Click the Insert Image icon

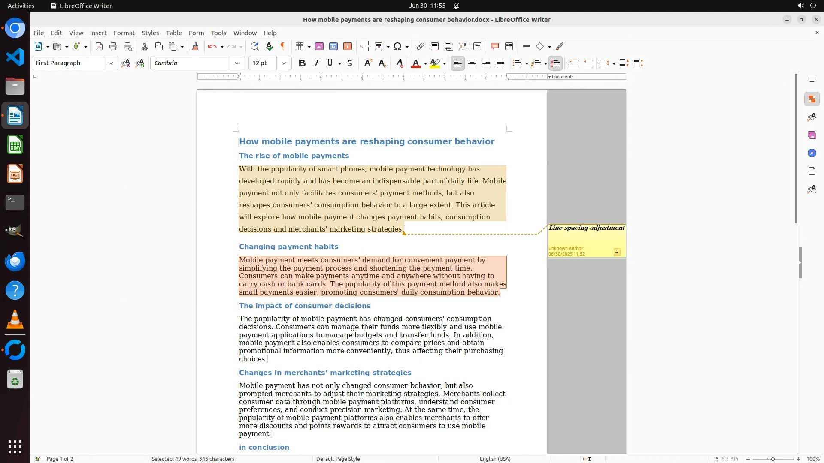pyautogui.click(x=319, y=46)
